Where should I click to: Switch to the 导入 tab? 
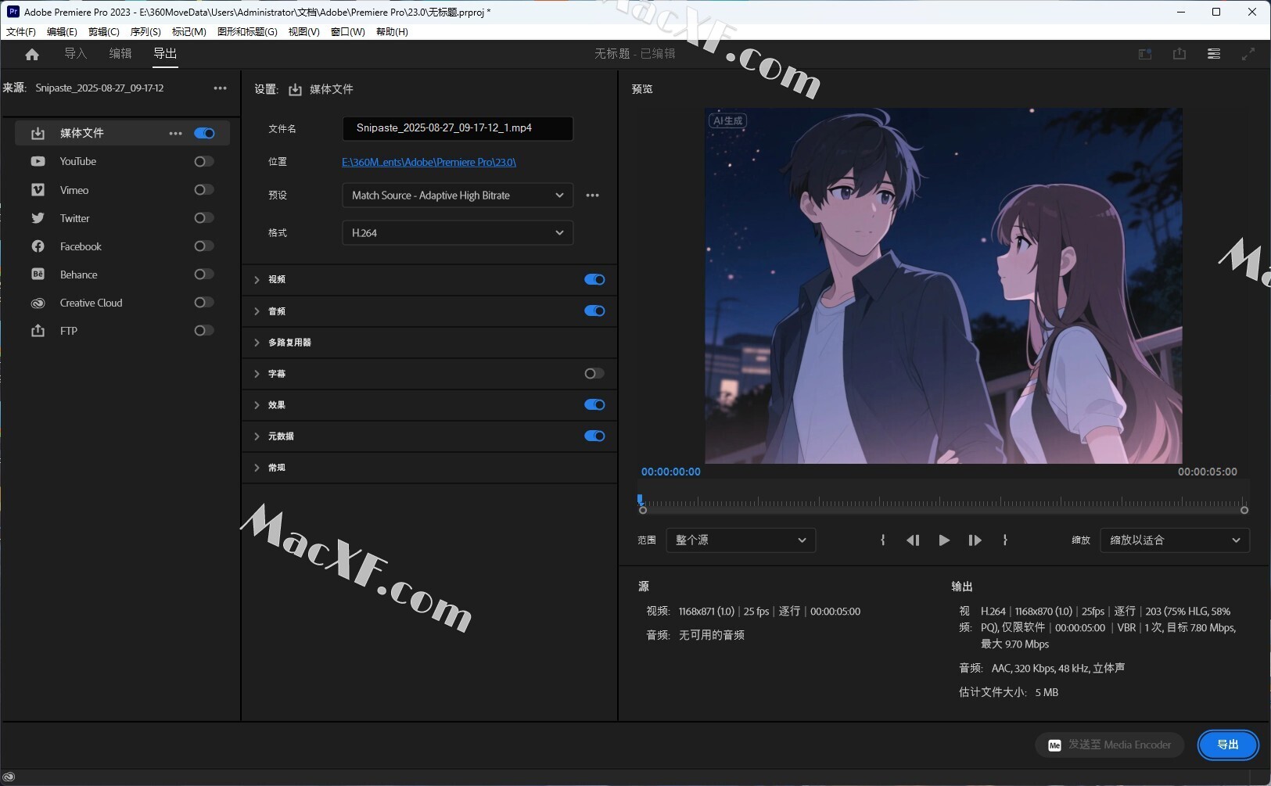click(76, 53)
